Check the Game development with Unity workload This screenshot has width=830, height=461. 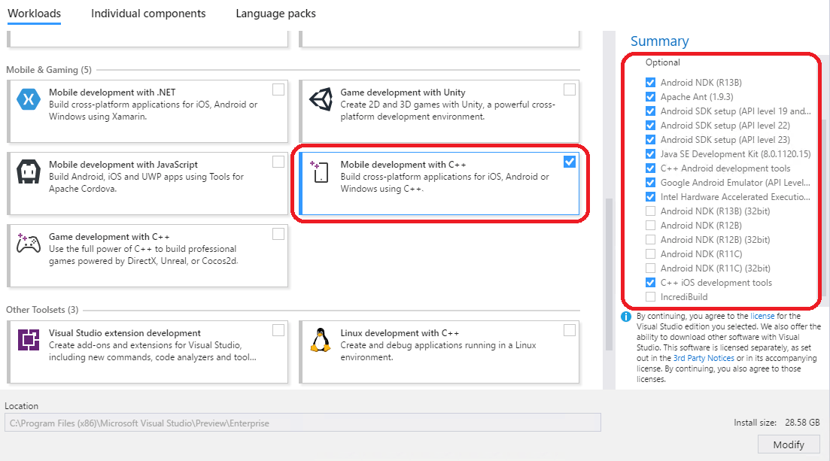click(570, 89)
